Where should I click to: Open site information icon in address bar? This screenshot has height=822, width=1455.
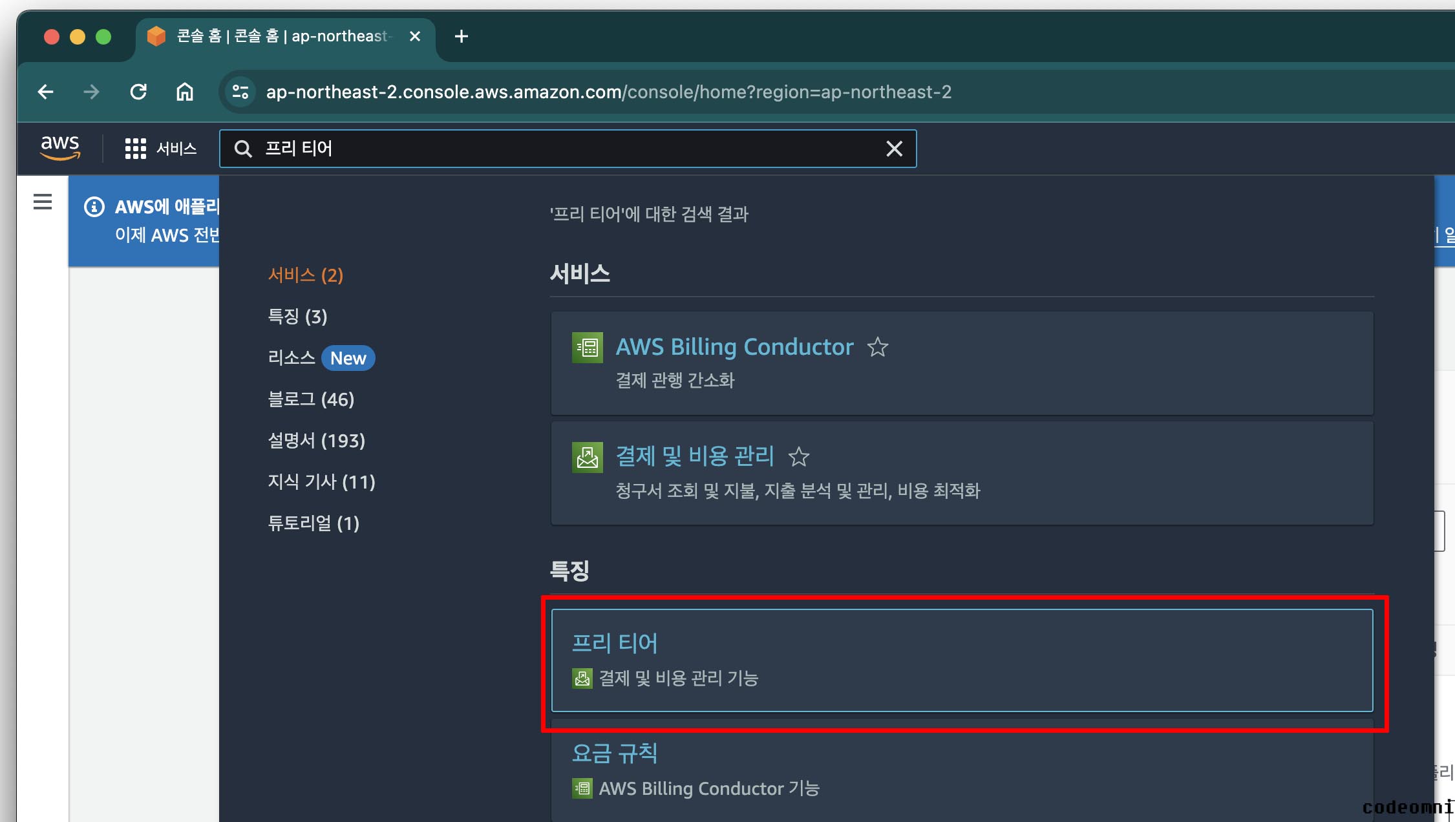click(240, 92)
